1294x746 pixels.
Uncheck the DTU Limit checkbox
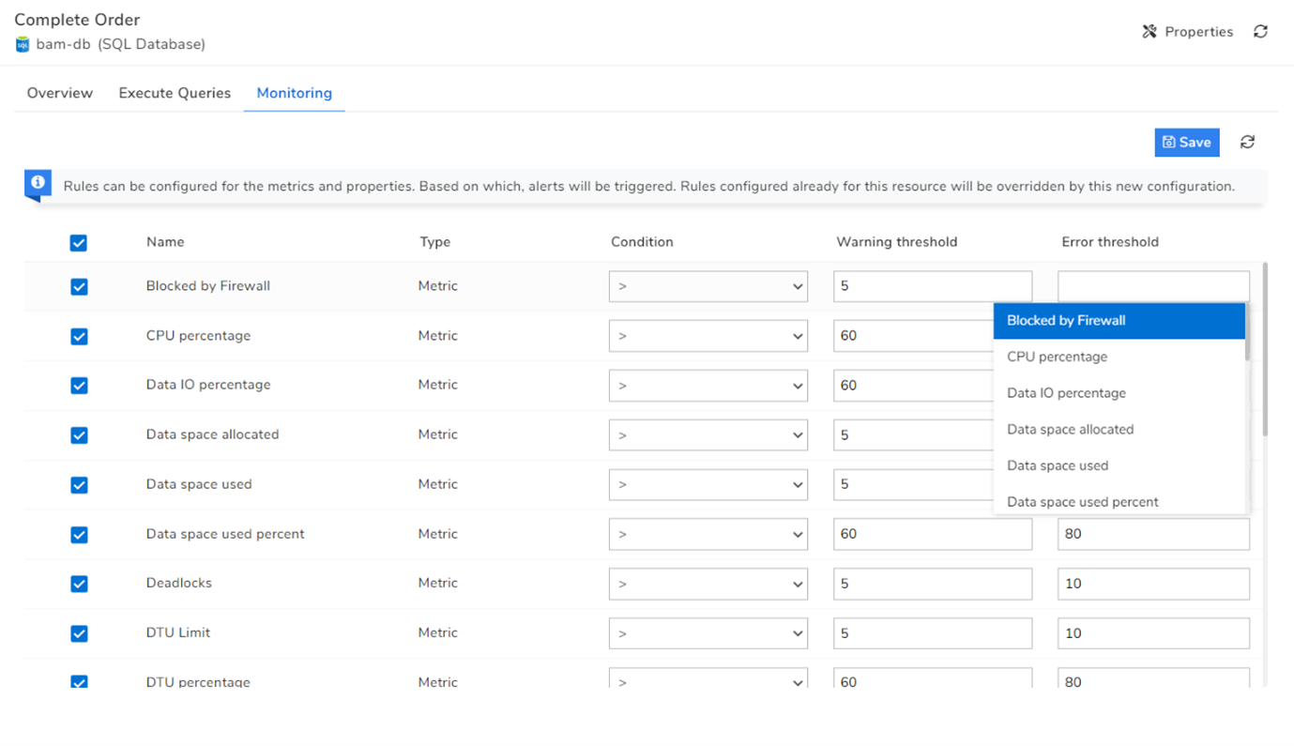pyautogui.click(x=79, y=633)
